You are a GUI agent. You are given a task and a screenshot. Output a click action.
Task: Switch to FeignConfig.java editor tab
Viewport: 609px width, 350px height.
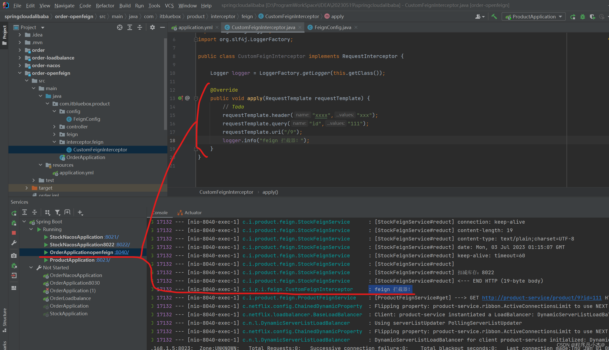pyautogui.click(x=332, y=27)
